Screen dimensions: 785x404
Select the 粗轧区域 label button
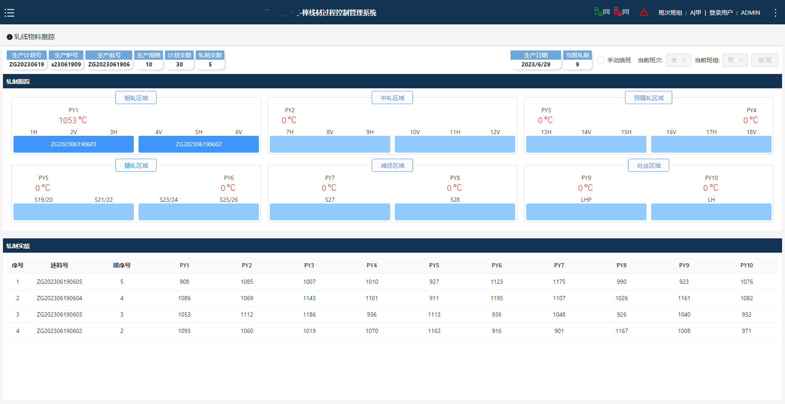pos(136,98)
